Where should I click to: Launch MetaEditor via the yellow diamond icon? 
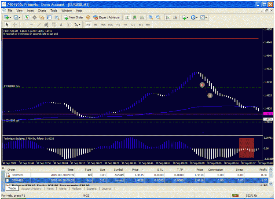[x=88, y=17]
